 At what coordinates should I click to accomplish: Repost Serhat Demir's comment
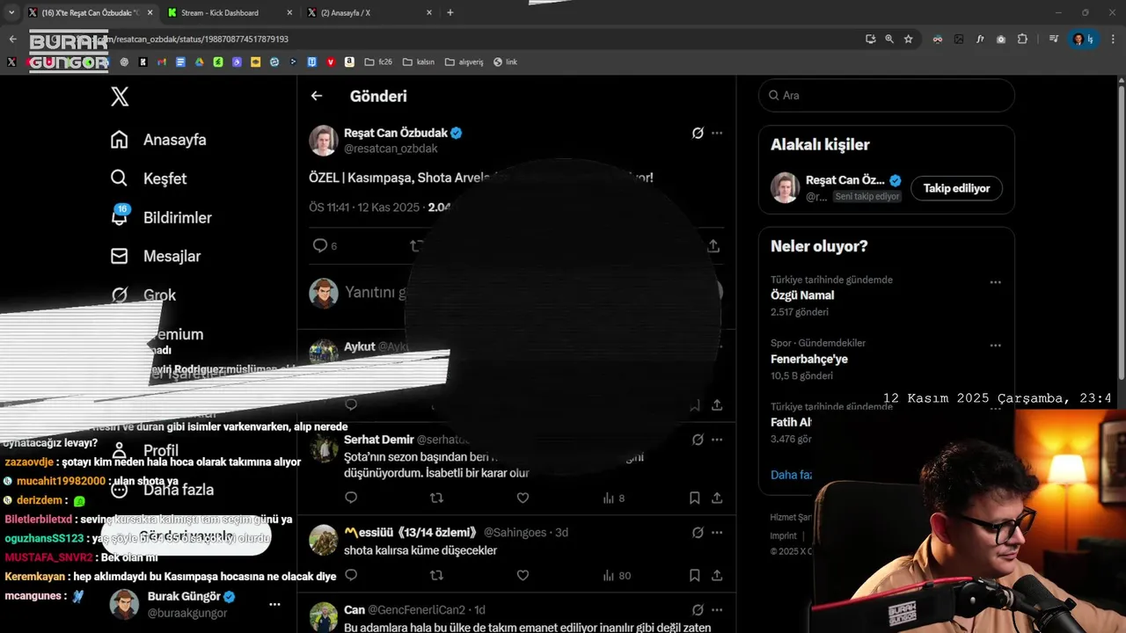coord(436,498)
